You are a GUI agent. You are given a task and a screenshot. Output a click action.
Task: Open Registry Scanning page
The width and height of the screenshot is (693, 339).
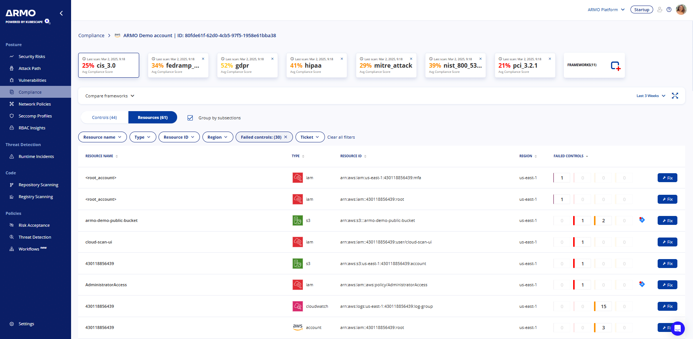(35, 197)
